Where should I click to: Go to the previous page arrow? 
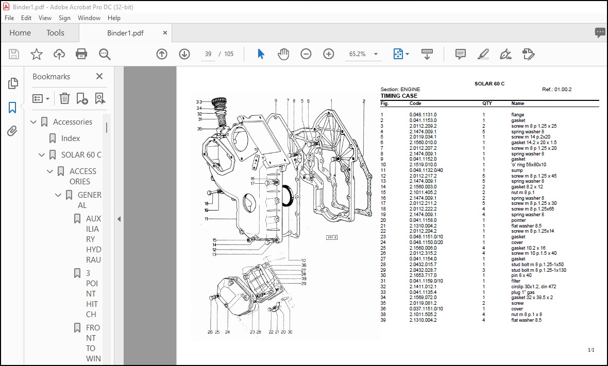[162, 54]
